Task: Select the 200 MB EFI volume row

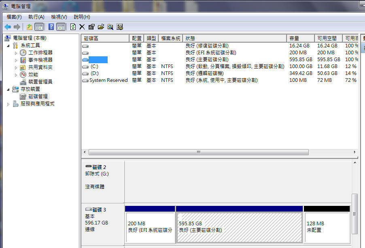Action: pyautogui.click(x=220, y=53)
